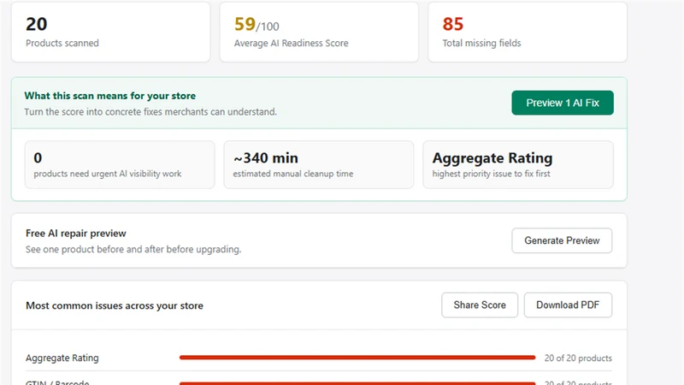Image resolution: width=684 pixels, height=385 pixels.
Task: Click the '85' total missing fields value
Action: pyautogui.click(x=453, y=25)
